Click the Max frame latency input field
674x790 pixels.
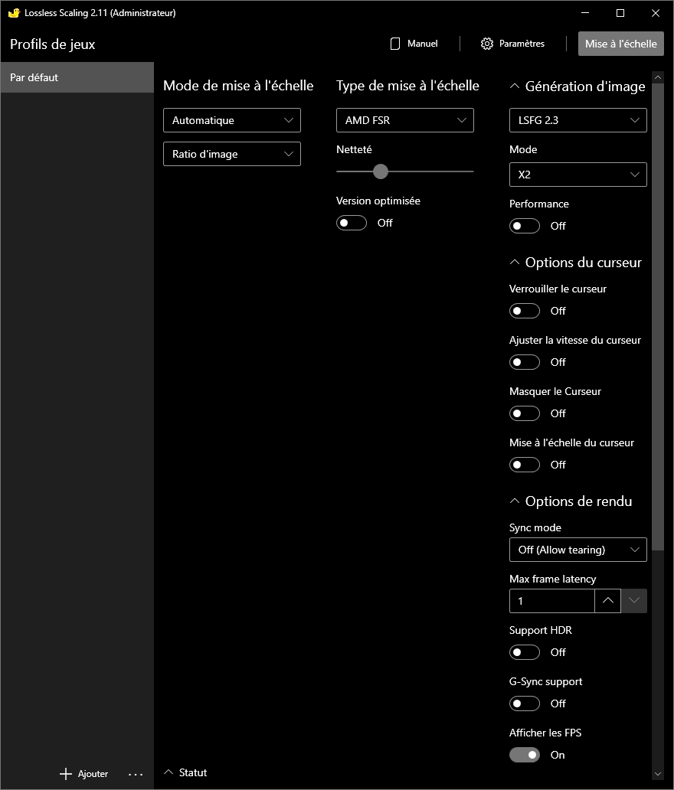click(x=551, y=601)
